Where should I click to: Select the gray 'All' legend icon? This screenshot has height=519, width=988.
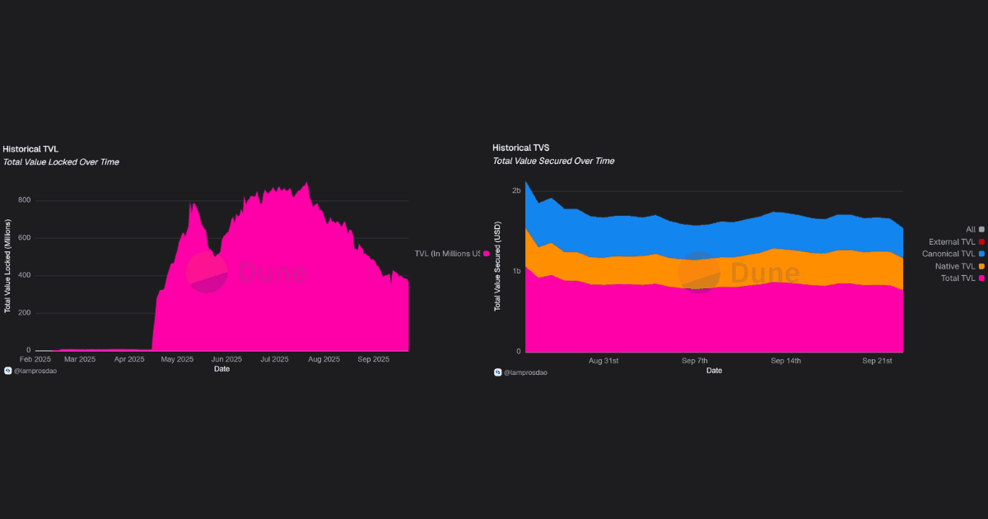point(981,229)
